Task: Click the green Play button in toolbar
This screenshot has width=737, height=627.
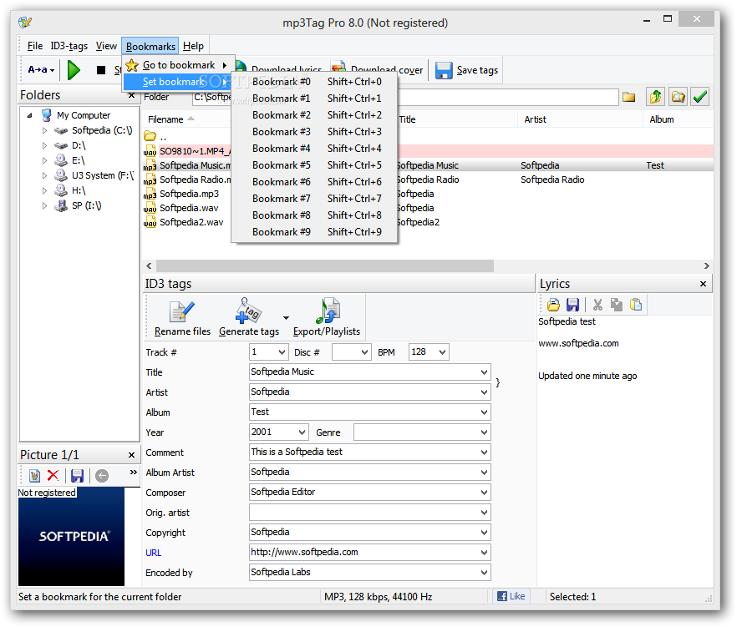Action: [x=74, y=70]
